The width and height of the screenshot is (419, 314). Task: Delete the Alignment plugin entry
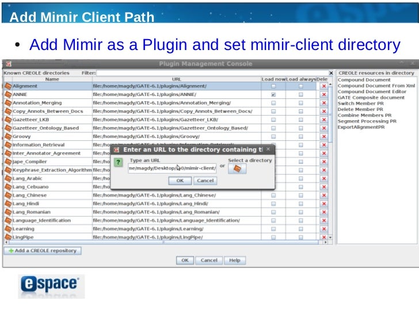324,86
